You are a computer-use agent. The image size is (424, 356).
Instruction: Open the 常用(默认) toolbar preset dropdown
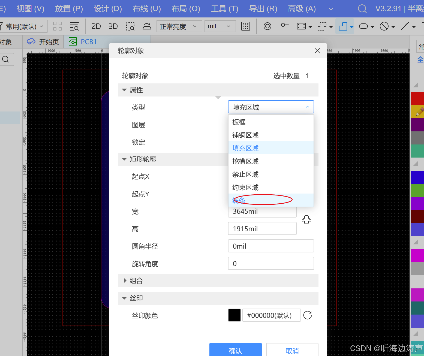click(23, 26)
